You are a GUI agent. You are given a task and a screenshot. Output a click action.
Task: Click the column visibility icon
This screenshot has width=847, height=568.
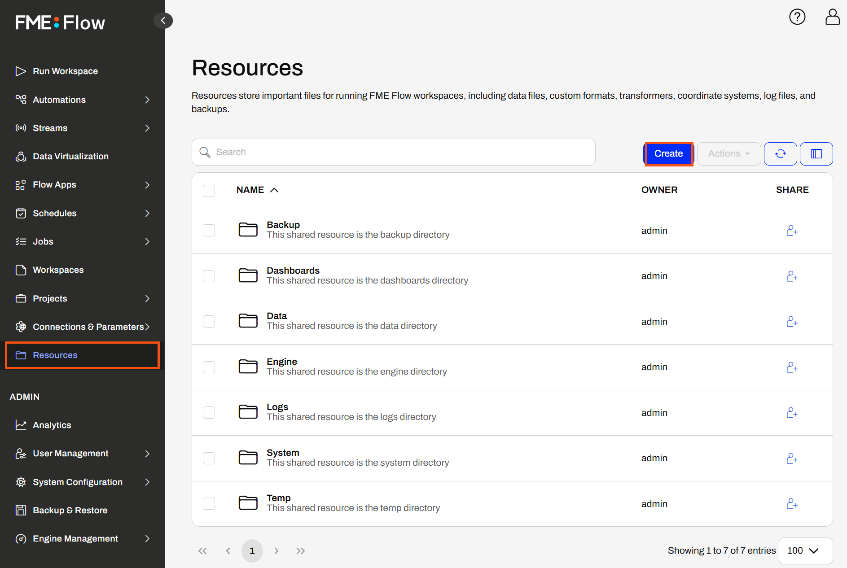pyautogui.click(x=816, y=153)
